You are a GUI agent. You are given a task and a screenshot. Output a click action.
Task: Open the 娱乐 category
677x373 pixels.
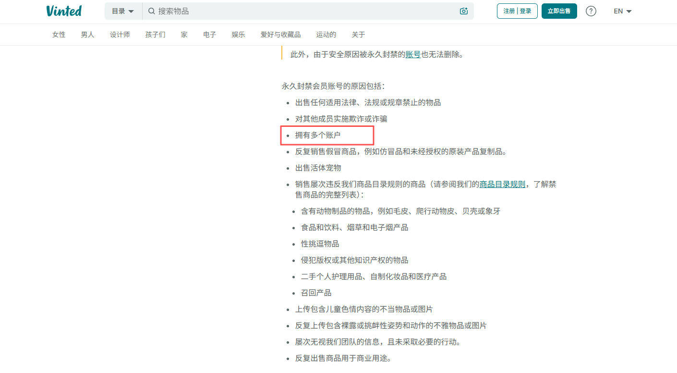tap(238, 34)
